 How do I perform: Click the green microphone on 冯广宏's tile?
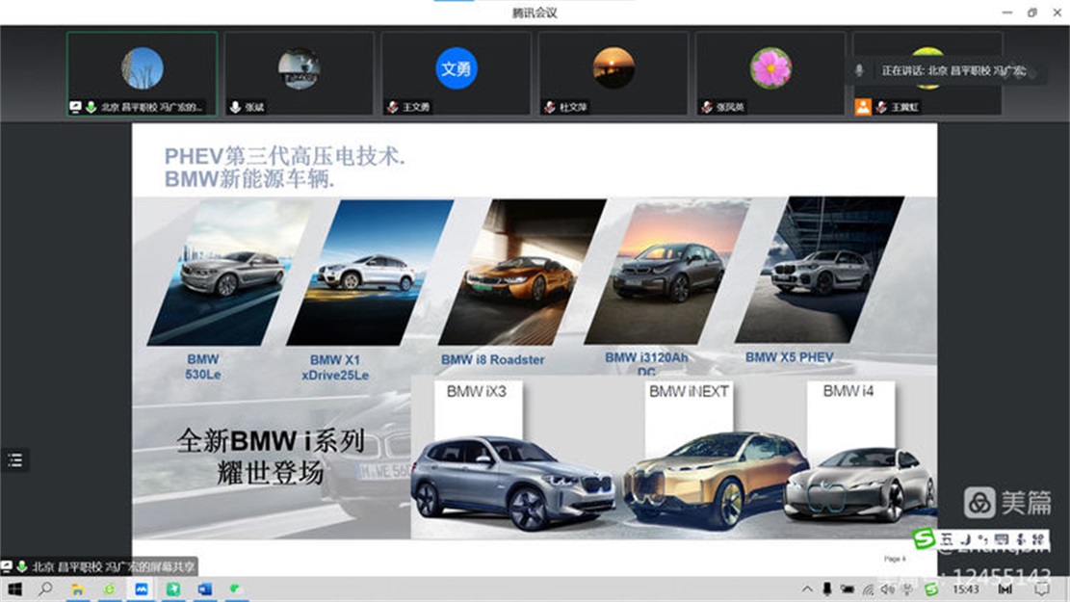tap(91, 107)
